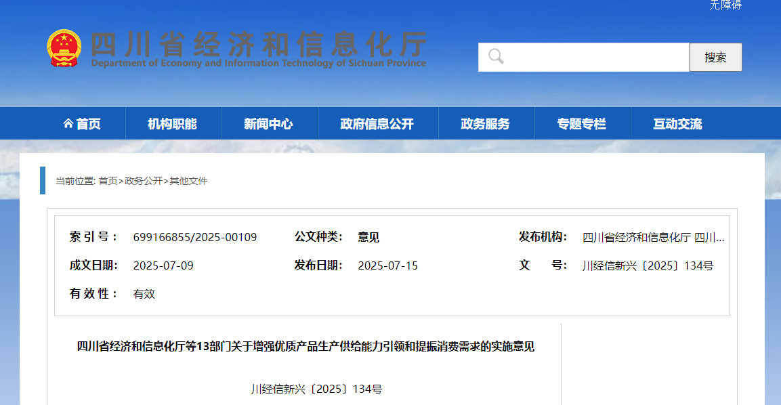This screenshot has width=781, height=405.
Task: Select 文号 value in info table
Action: [648, 265]
